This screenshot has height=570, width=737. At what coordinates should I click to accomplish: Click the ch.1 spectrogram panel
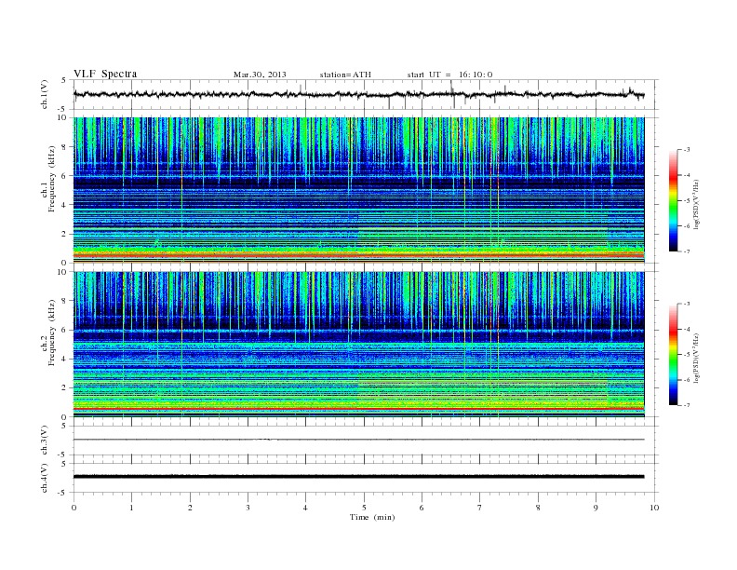pyautogui.click(x=358, y=190)
